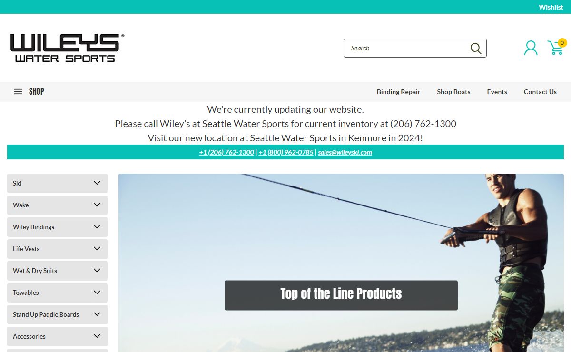571x352 pixels.
Task: Click the search magnifier icon
Action: [x=476, y=48]
